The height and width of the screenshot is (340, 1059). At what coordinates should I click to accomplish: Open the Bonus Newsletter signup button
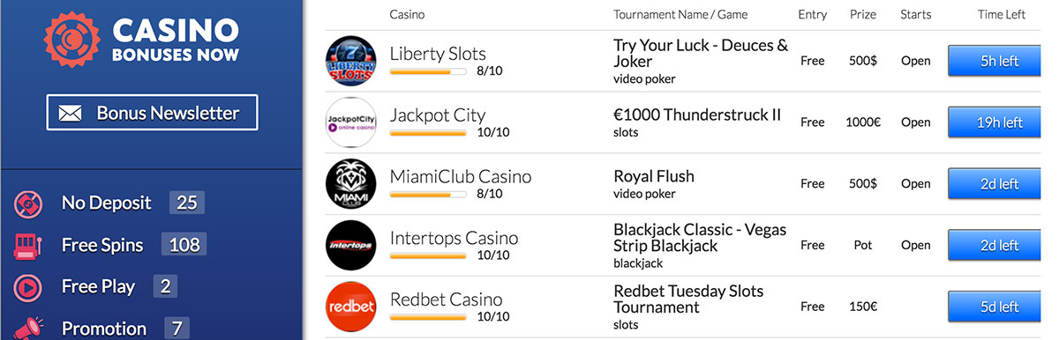[152, 113]
